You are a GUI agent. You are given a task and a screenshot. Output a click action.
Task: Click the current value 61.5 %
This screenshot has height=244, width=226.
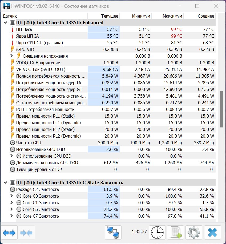111,189
